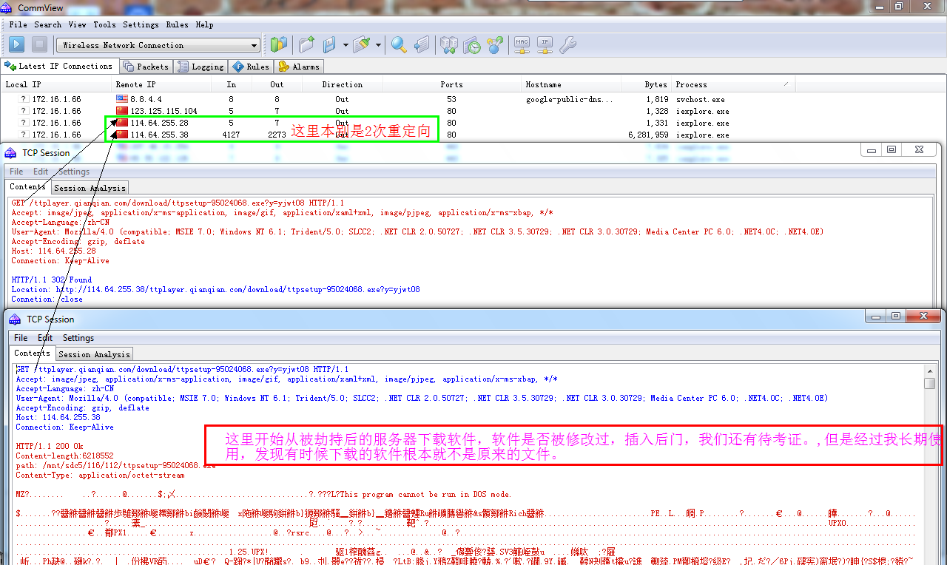947x565 pixels.
Task: Open the scheduler clock toolbar icon
Action: click(472, 45)
